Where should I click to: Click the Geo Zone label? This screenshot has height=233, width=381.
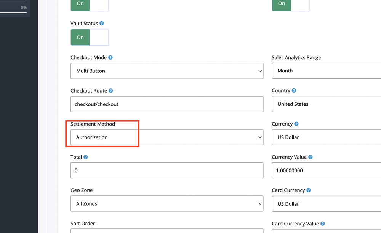[x=82, y=190]
